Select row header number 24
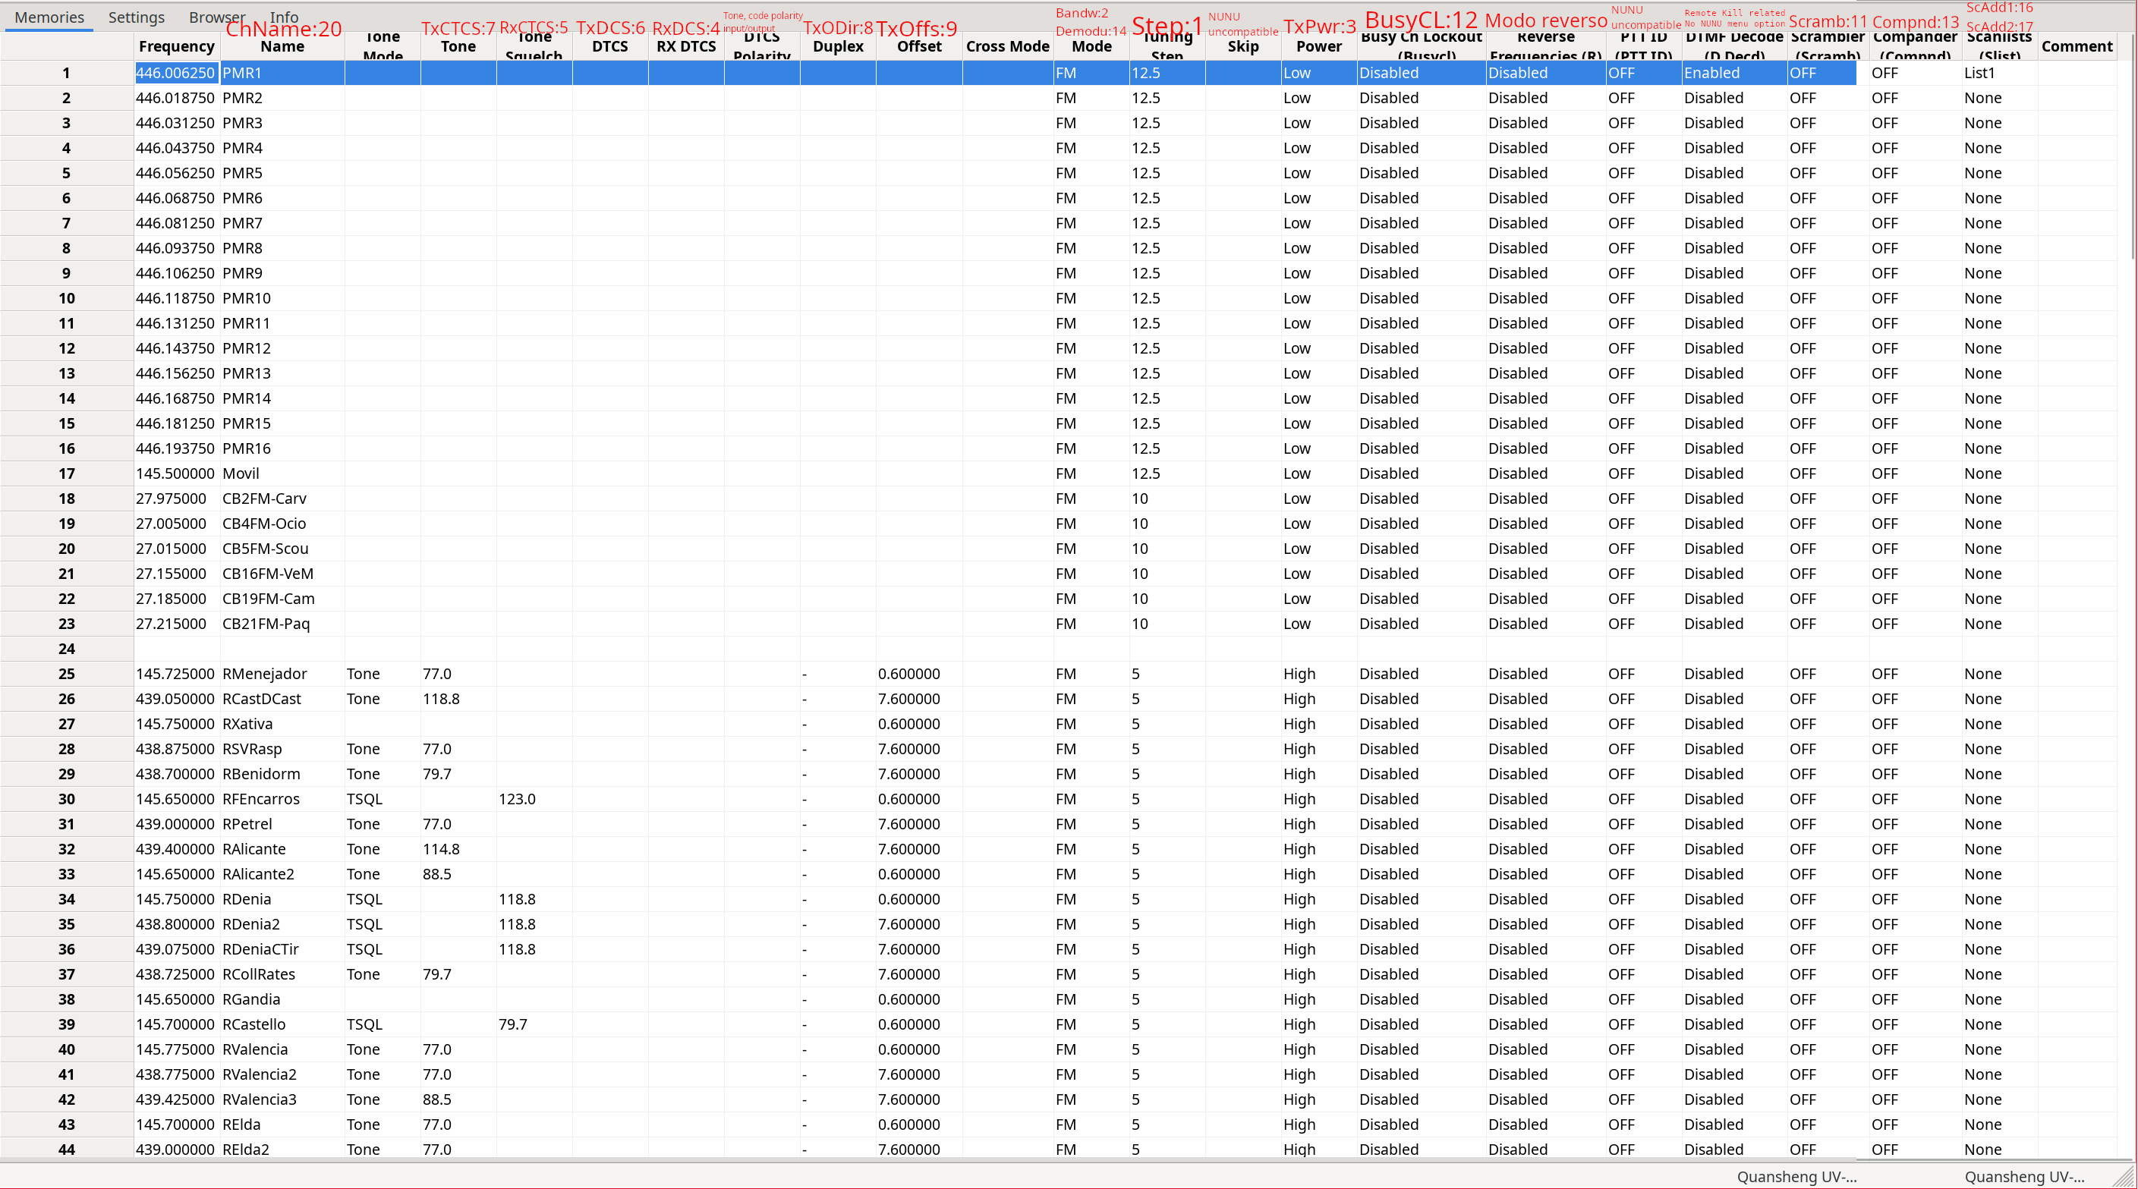Image resolution: width=2138 pixels, height=1189 pixels. click(66, 649)
